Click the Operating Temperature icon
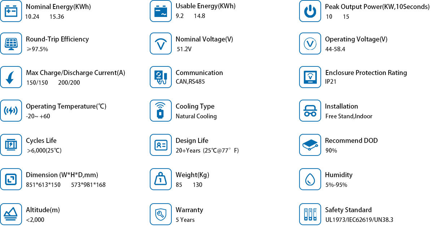This screenshot has width=433, height=227. [x=11, y=111]
